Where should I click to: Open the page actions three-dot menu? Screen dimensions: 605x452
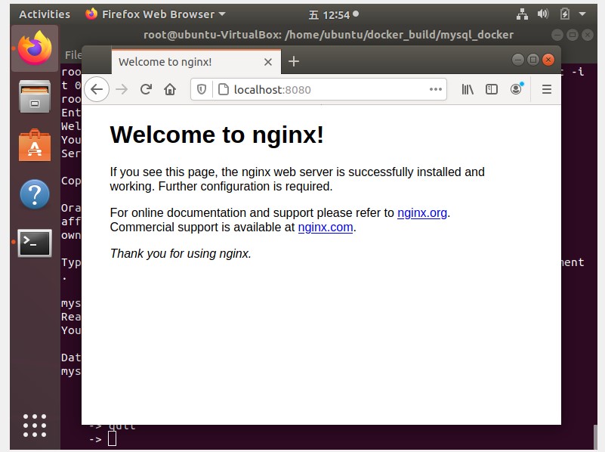coord(436,89)
